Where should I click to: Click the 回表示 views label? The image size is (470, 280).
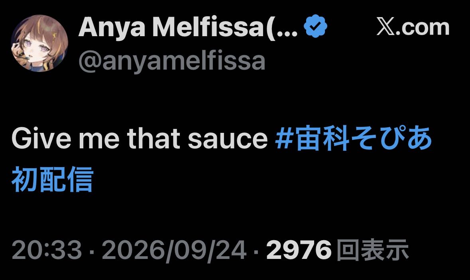[x=373, y=250]
